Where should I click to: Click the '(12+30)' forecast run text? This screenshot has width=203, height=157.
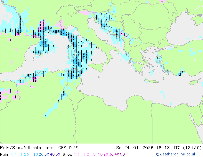coord(192,148)
